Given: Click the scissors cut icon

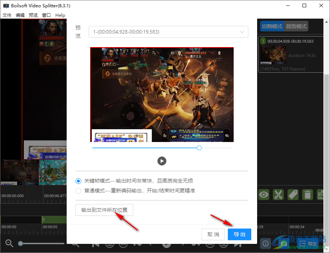Looking at the screenshot, I should coord(278,195).
